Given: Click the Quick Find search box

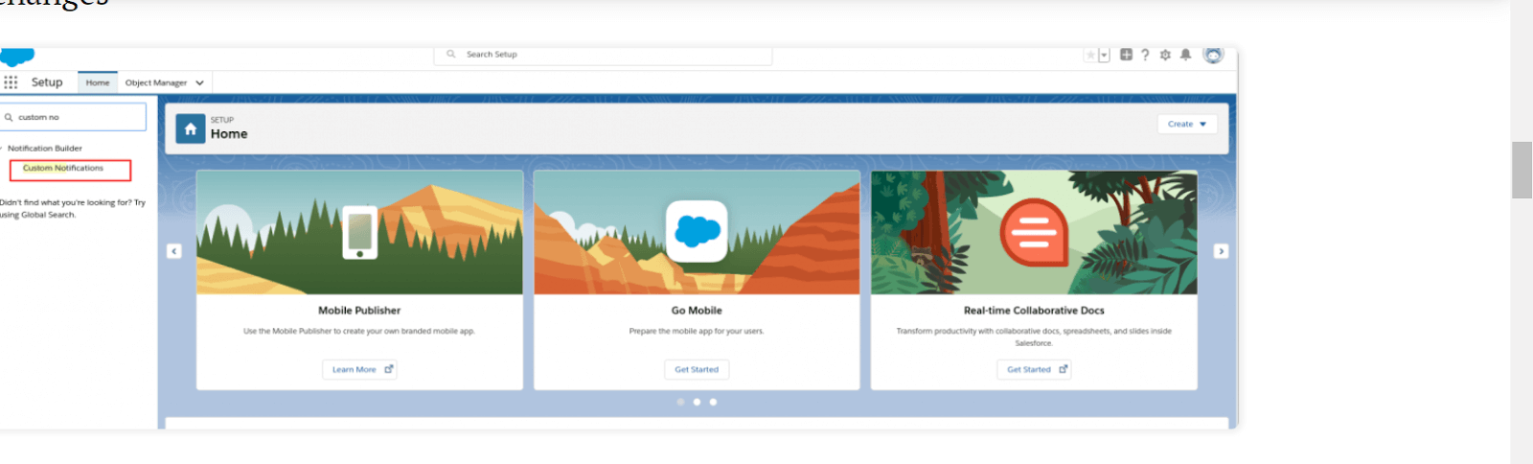Looking at the screenshot, I should [77, 117].
